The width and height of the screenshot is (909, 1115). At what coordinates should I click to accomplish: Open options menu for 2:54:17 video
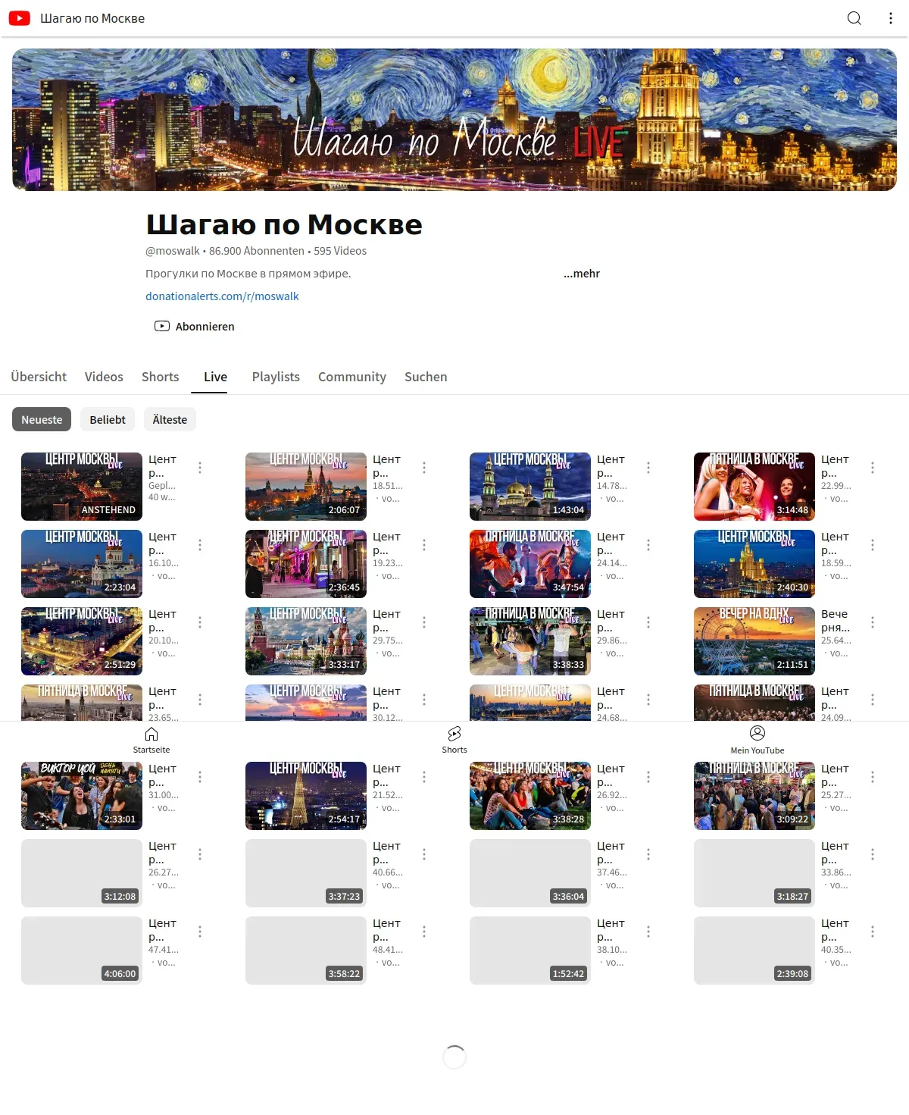coord(424,777)
